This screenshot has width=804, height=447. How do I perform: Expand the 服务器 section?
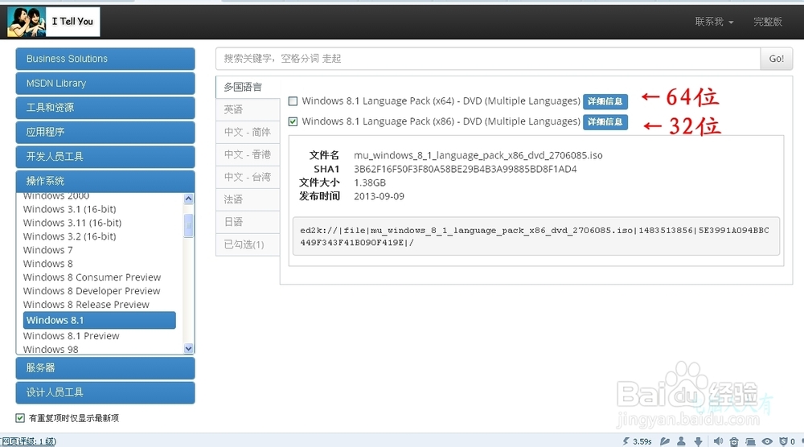click(105, 367)
